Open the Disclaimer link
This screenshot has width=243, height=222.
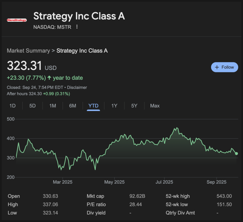pyautogui.click(x=77, y=87)
